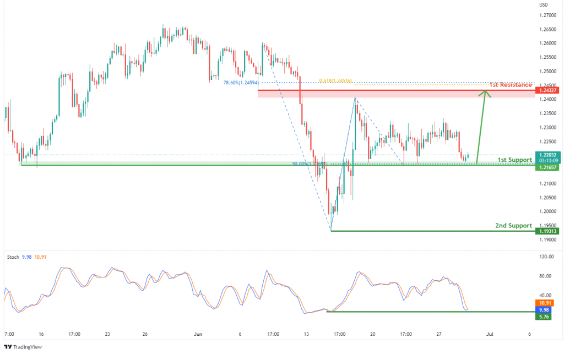This screenshot has width=564, height=354.
Task: Click the 50.00% Fibonacci retracement label
Action: [310, 164]
